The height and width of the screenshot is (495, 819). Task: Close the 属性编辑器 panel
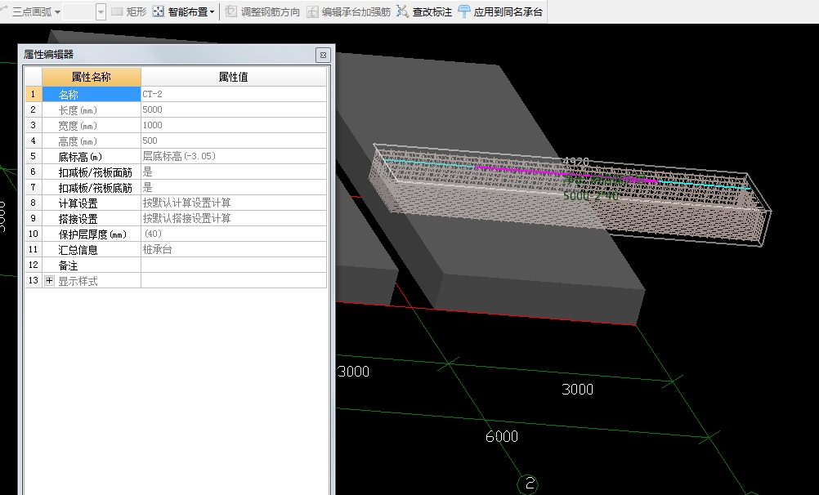click(323, 55)
